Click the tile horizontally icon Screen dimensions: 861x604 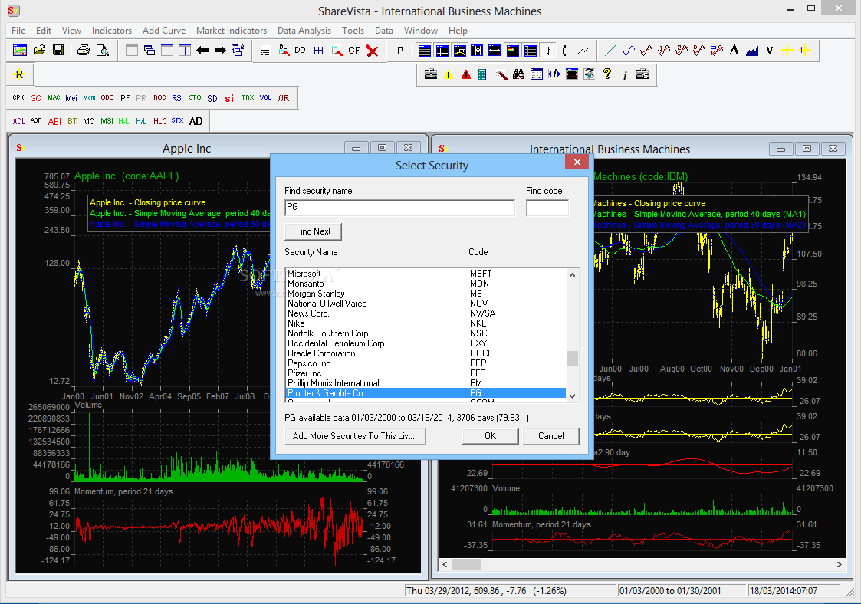click(x=167, y=51)
